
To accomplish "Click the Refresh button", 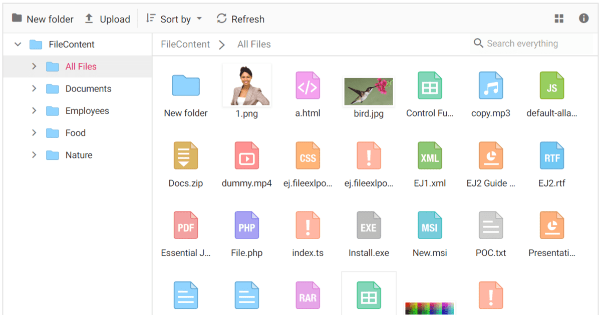I will pos(240,19).
